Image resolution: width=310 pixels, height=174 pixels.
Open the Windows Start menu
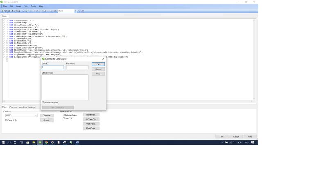(3, 142)
